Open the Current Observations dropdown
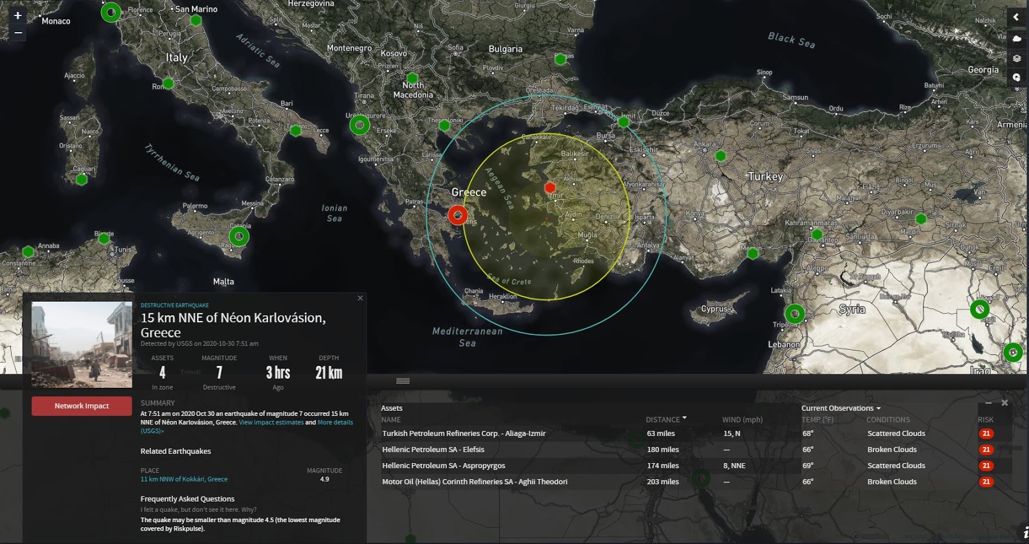This screenshot has height=544, width=1029. tap(841, 408)
